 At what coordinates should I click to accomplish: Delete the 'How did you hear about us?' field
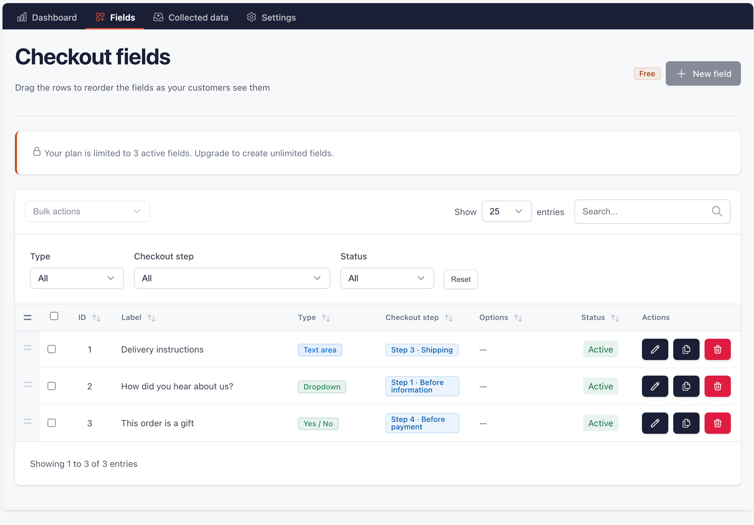[x=717, y=386]
